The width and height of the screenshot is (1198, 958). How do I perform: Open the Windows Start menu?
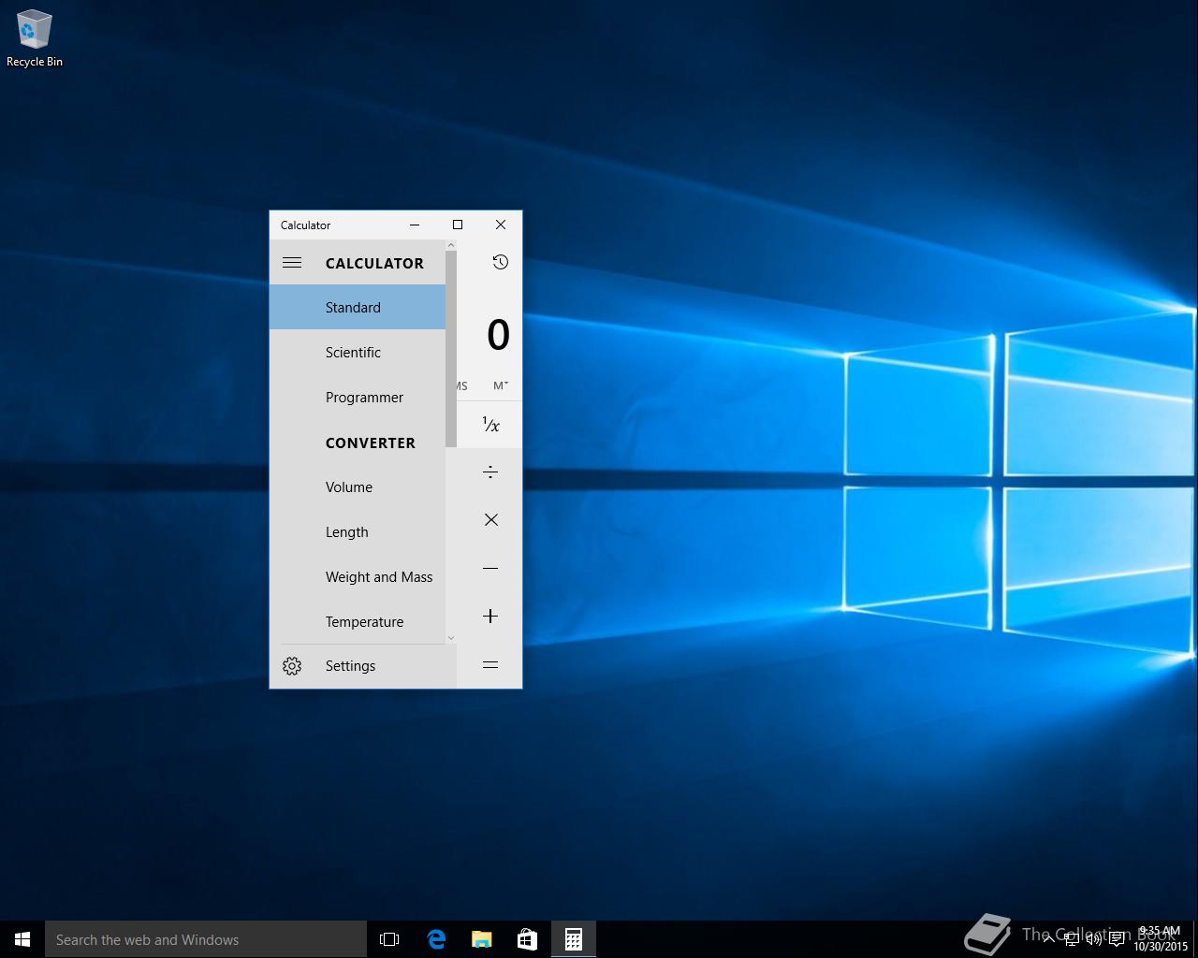coord(22,939)
